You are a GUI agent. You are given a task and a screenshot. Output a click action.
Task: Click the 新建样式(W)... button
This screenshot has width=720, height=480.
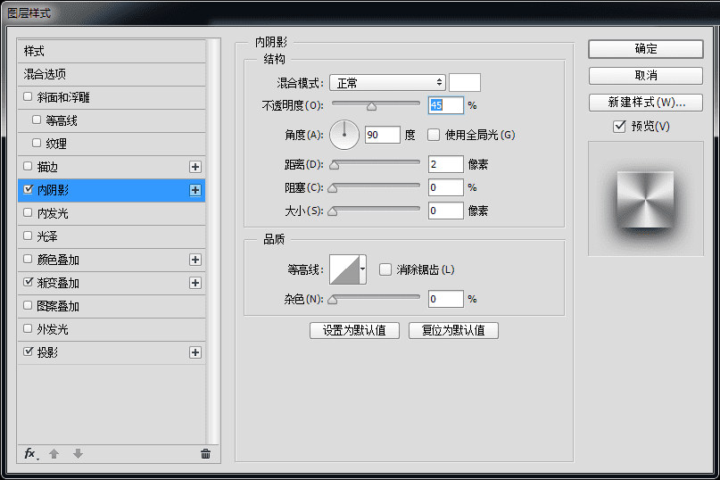pos(646,103)
